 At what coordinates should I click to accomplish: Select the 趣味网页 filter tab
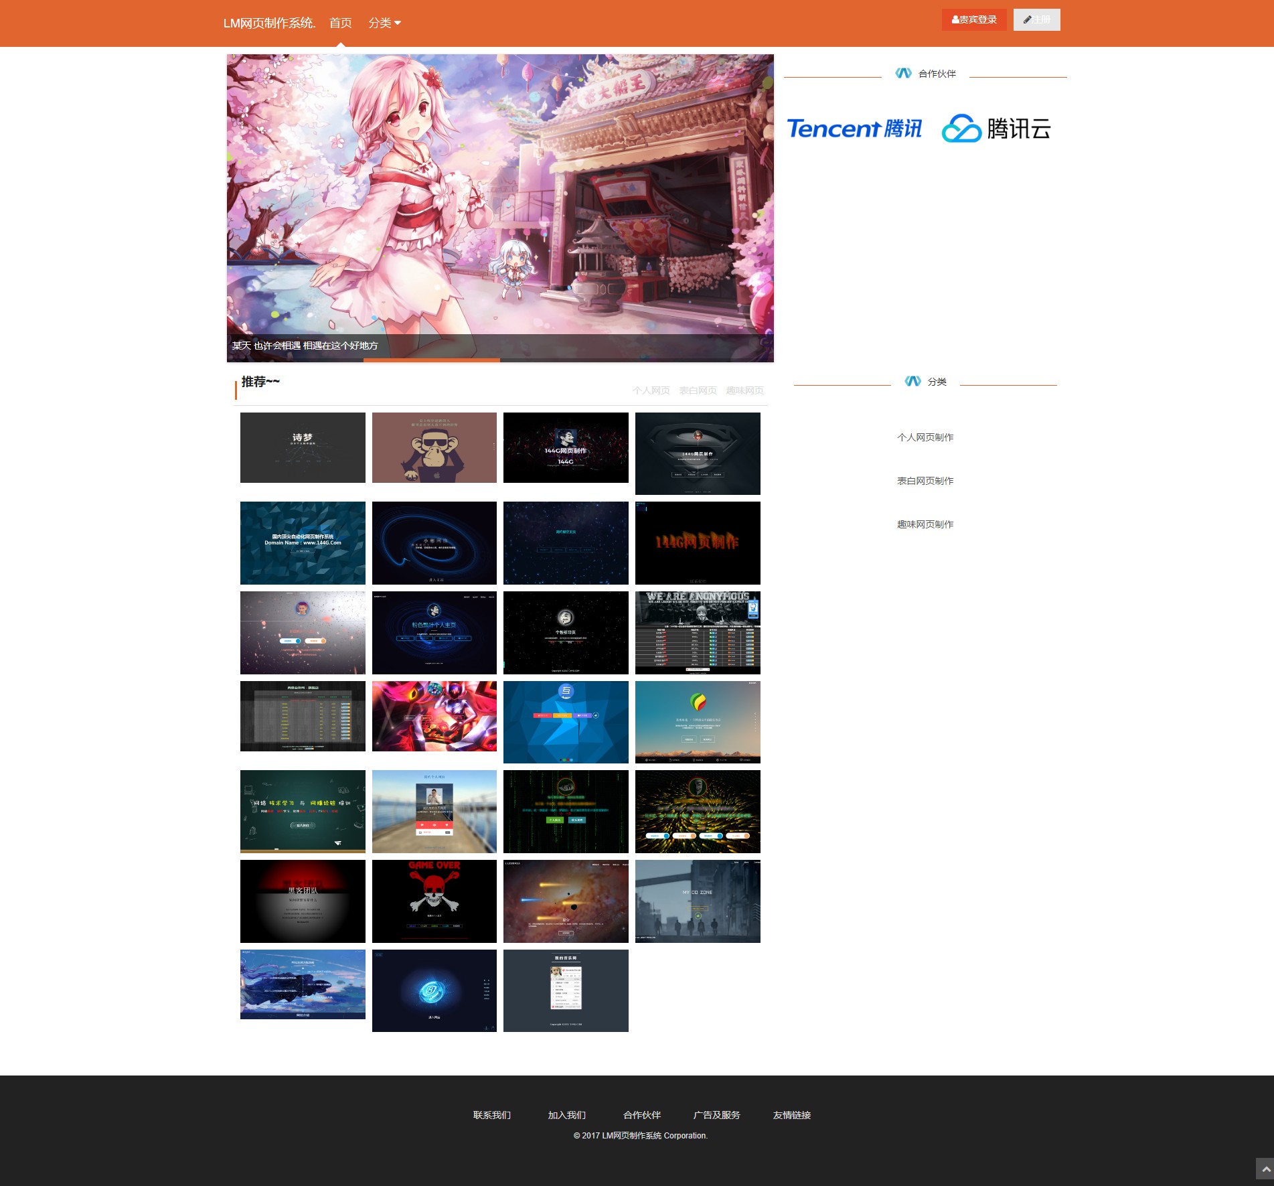point(744,390)
